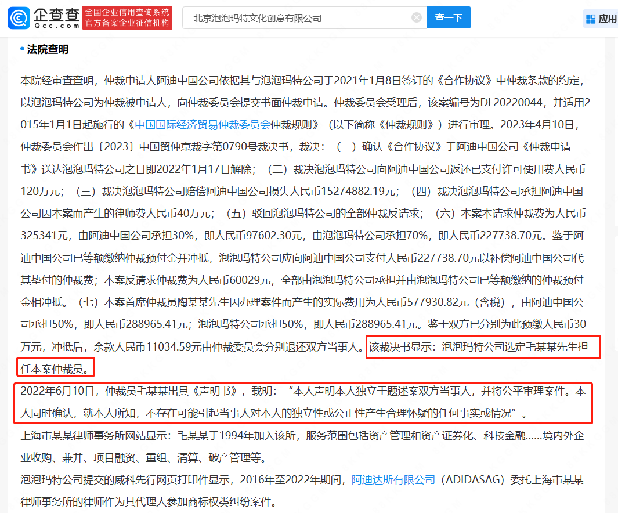Screen dimensions: 618x513
Task: Click the text 上海市某某律师事务所网站显示
Action: [x=93, y=436]
